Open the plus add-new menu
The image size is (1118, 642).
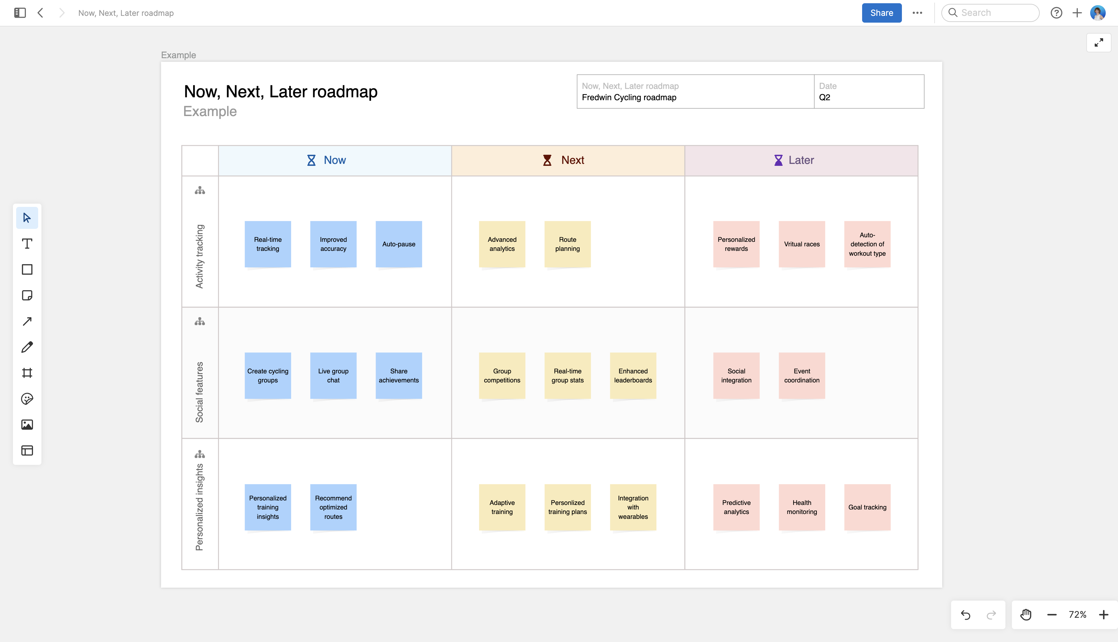click(x=1077, y=13)
